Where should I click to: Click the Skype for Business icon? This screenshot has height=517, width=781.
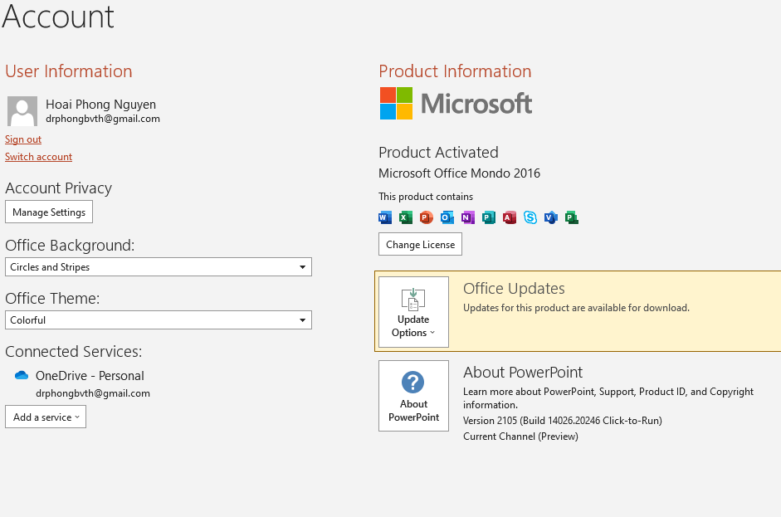530,217
